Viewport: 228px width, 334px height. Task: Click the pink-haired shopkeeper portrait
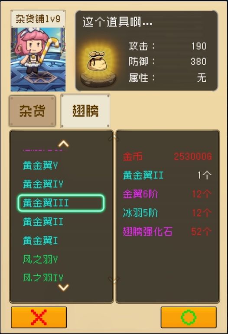coord(38,60)
